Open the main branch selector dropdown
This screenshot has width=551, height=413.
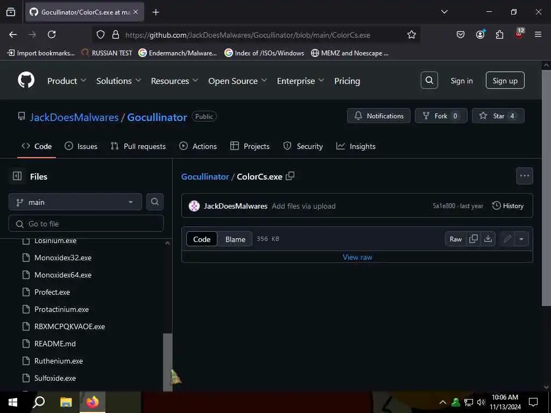75,202
